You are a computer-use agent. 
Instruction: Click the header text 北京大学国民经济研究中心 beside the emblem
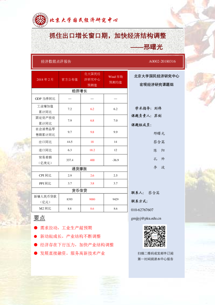pyautogui.click(x=84, y=20)
